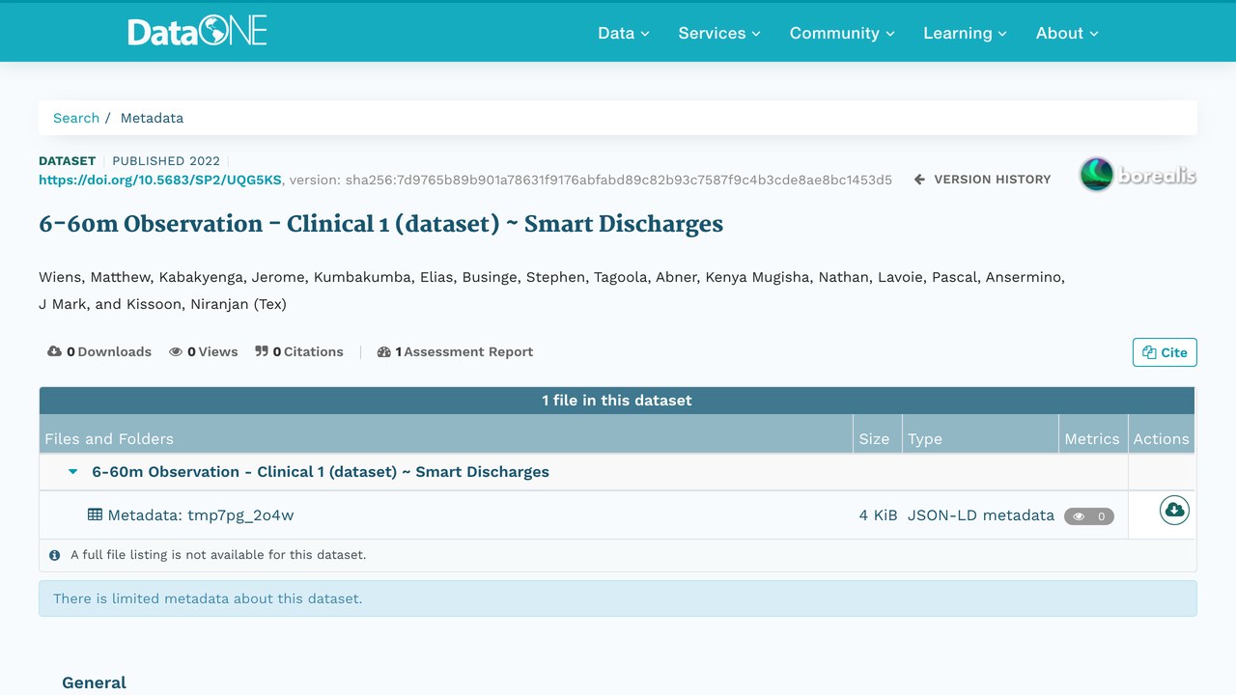The image size is (1236, 695).
Task: Open the Services menu
Action: 719,33
